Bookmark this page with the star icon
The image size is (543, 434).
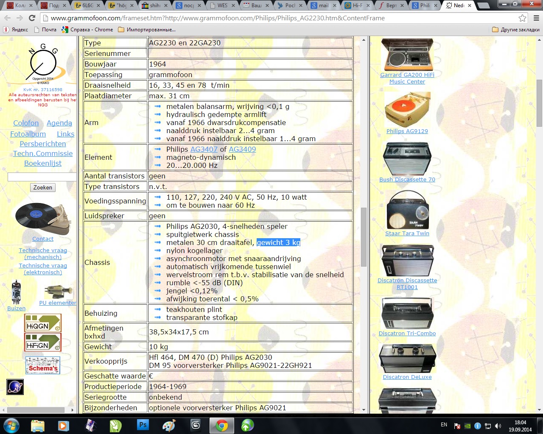pos(523,18)
